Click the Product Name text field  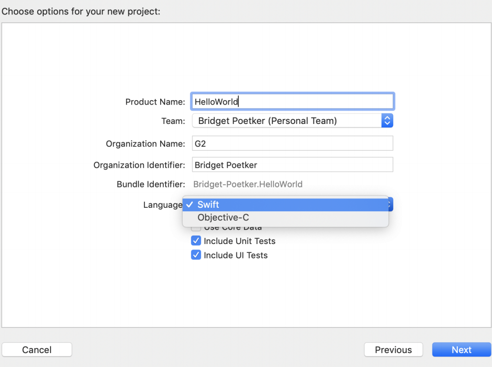292,101
